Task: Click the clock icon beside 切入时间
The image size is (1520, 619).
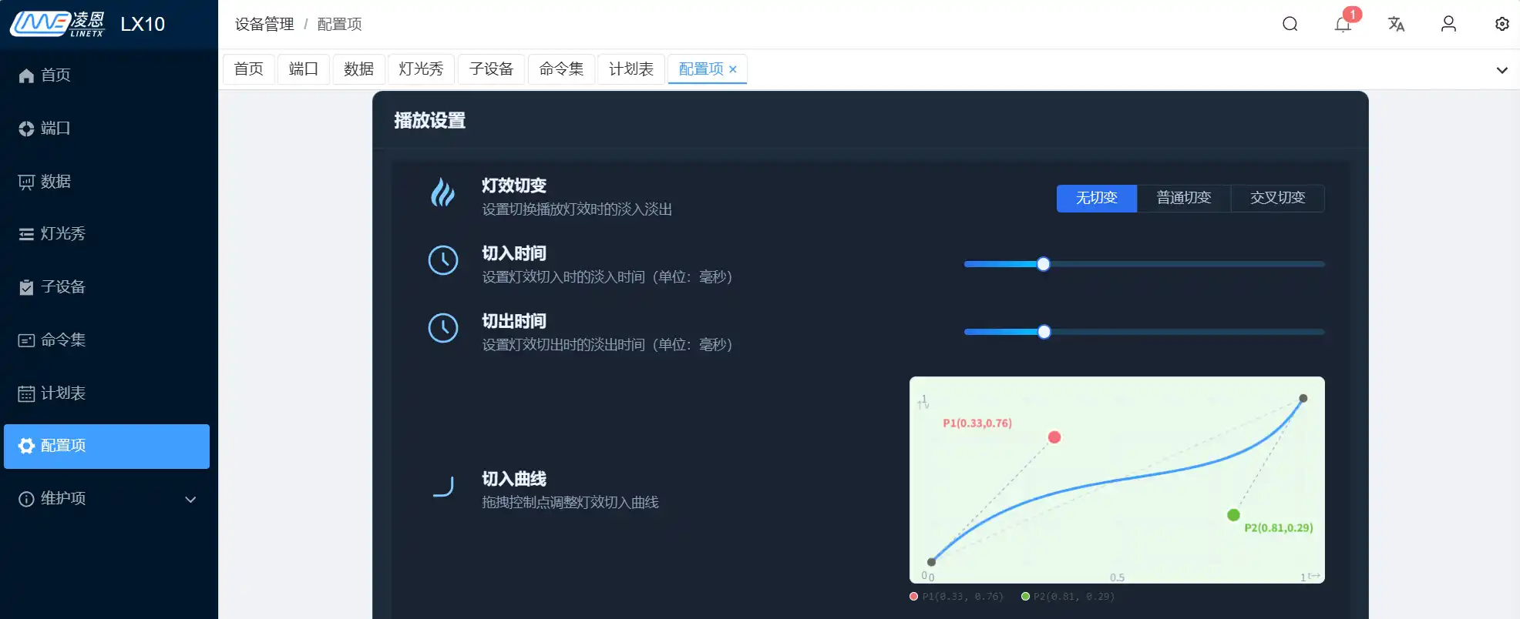Action: (x=443, y=260)
